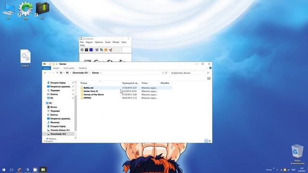Open the blue Αρχείο ribbon tab
This screenshot has width=308, height=173.
pyautogui.click(x=47, y=68)
